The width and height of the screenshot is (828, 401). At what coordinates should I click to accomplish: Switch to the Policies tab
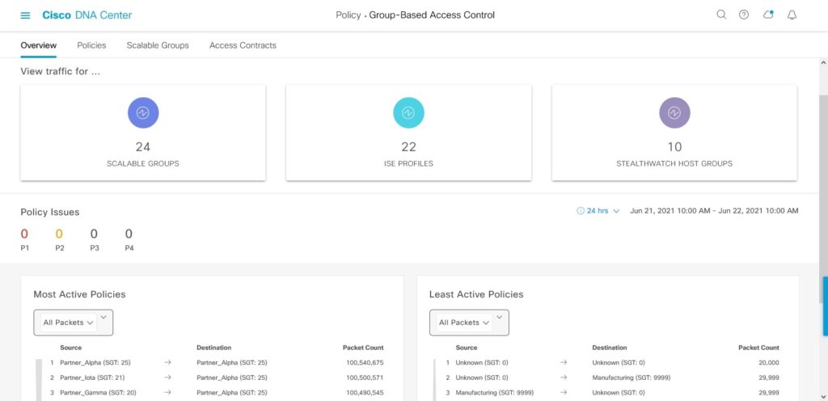(x=91, y=45)
